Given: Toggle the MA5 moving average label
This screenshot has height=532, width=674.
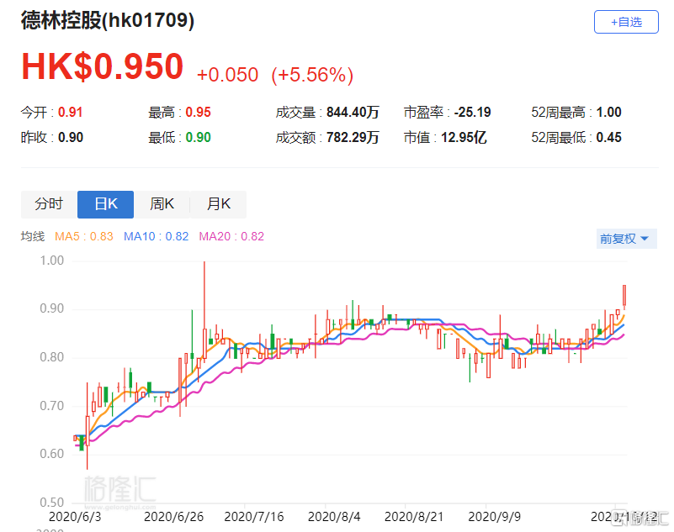Looking at the screenshot, I should click(83, 237).
